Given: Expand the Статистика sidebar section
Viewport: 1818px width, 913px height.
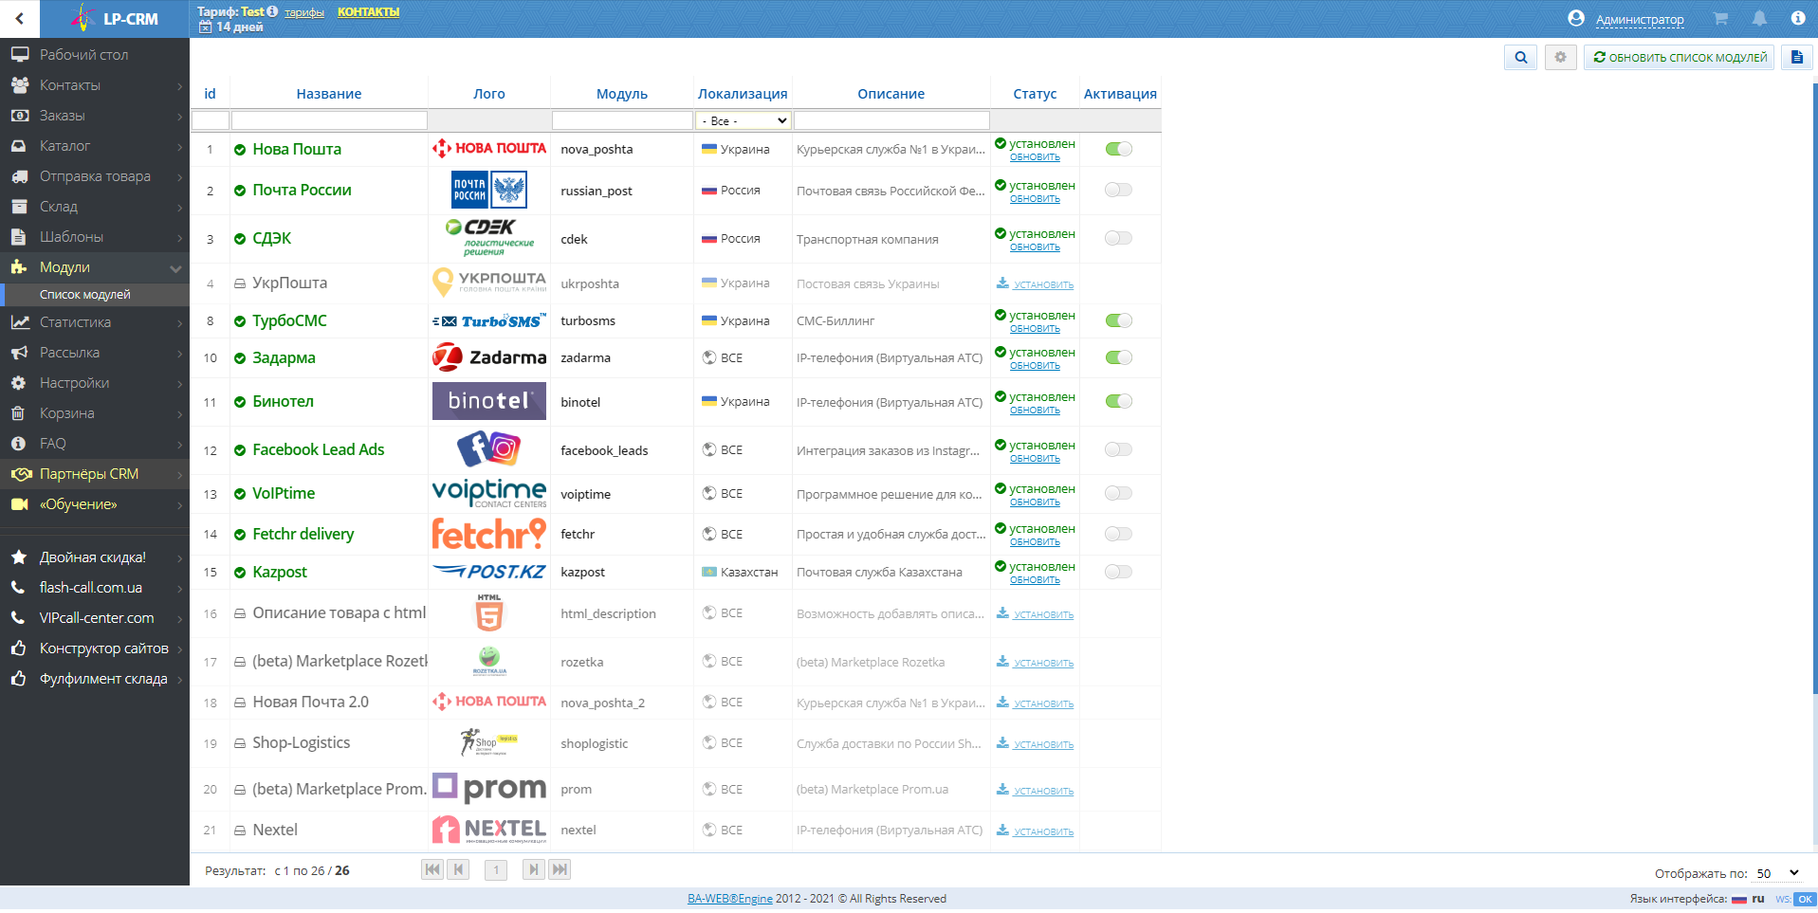Looking at the screenshot, I should click(95, 322).
